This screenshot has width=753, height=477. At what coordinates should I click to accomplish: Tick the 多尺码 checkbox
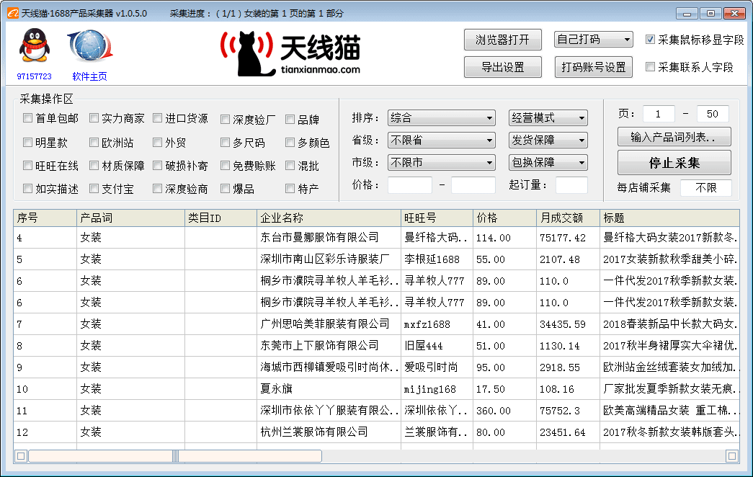226,142
